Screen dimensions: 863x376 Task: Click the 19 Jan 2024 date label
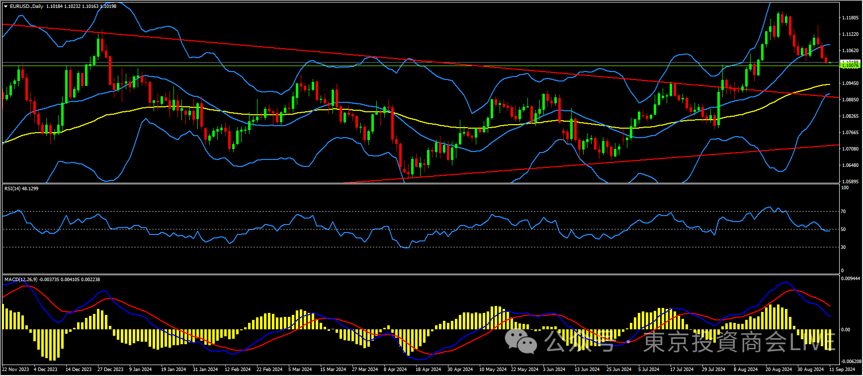[x=173, y=370]
